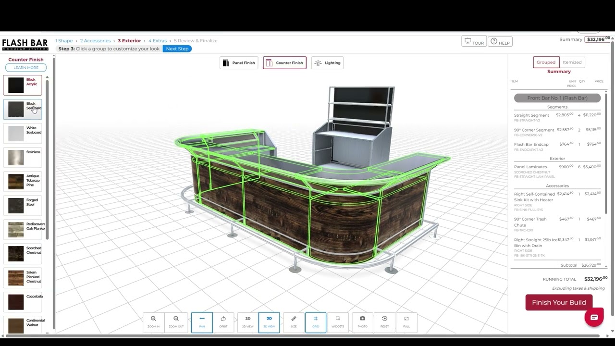Click the Flash Bar Endcap row
Viewport: 615px width, 346px height.
(x=557, y=146)
